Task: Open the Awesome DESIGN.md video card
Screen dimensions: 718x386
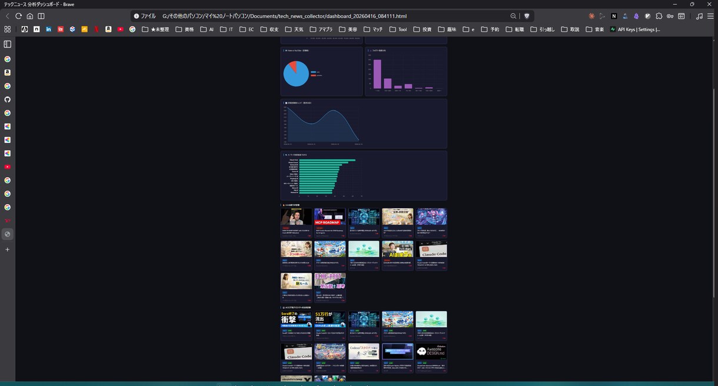Action: tap(431, 358)
